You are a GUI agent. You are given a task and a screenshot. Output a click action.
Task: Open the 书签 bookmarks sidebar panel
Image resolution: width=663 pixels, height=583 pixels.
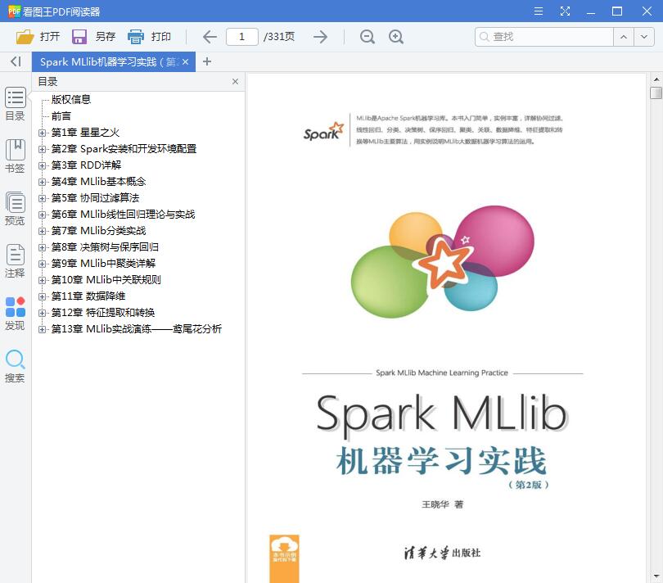click(x=16, y=156)
